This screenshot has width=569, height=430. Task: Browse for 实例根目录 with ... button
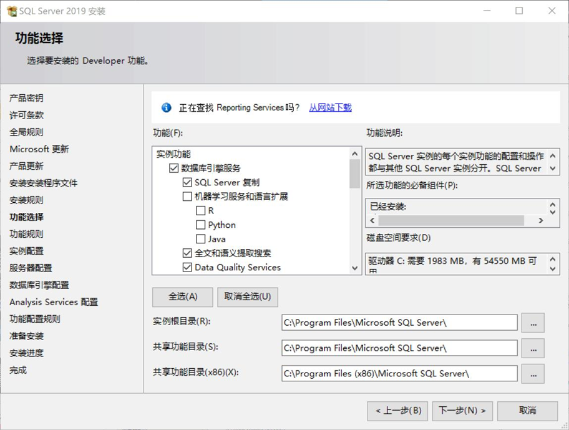click(x=533, y=323)
